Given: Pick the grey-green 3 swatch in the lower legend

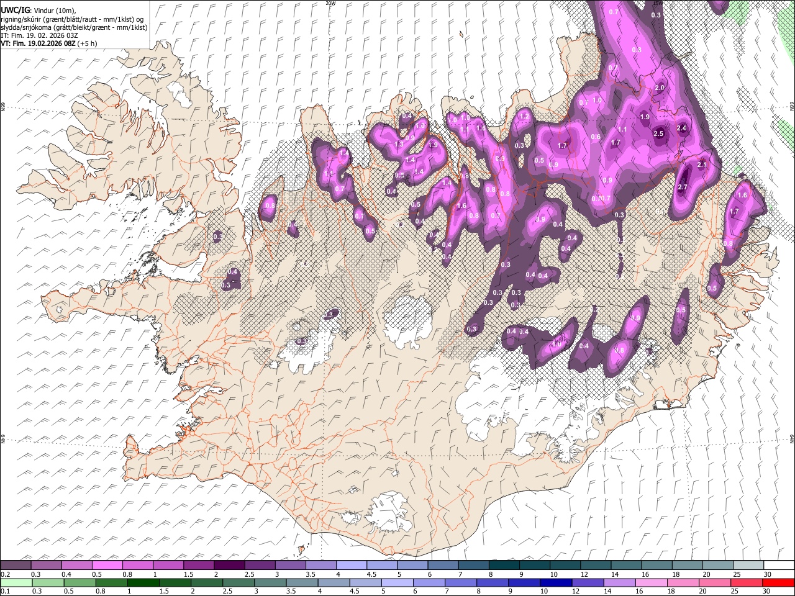Looking at the screenshot, I should 269,582.
